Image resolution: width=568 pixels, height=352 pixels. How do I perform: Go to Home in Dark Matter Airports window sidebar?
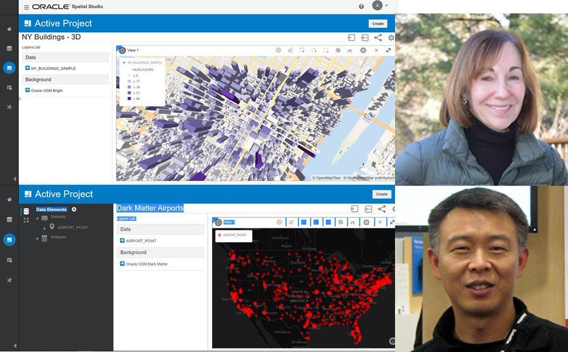[9, 199]
